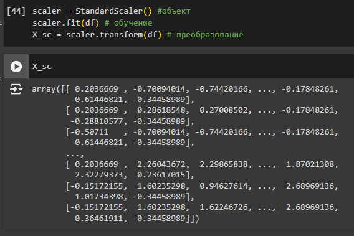
Task: Toggle output actions icon beside array output
Action: [16, 89]
